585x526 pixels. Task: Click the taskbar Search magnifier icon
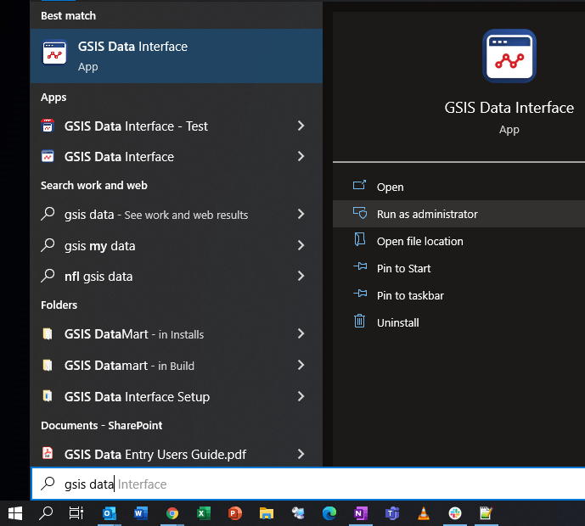point(46,513)
